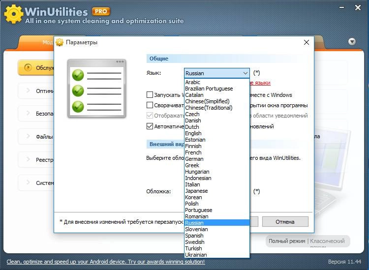This screenshot has height=270, width=369.
Task: Choose Portuguese below Polish in the list
Action: click(217, 210)
